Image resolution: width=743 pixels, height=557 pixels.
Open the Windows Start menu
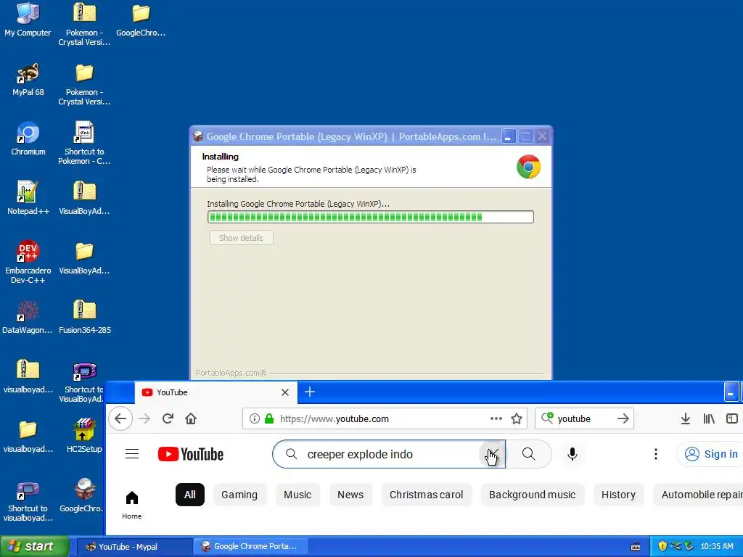[x=34, y=547]
